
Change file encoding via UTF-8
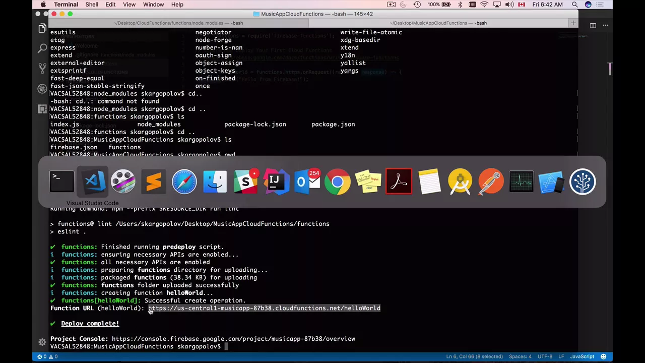point(545,356)
